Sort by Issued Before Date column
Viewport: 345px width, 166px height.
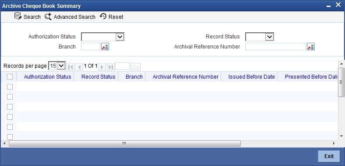point(251,76)
